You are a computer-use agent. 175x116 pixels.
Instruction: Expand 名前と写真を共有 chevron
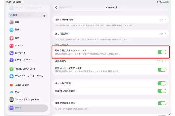(165, 19)
